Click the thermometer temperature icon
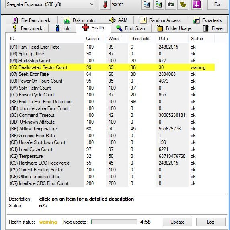The width and height of the screenshot is (230, 230). coord(105,4)
